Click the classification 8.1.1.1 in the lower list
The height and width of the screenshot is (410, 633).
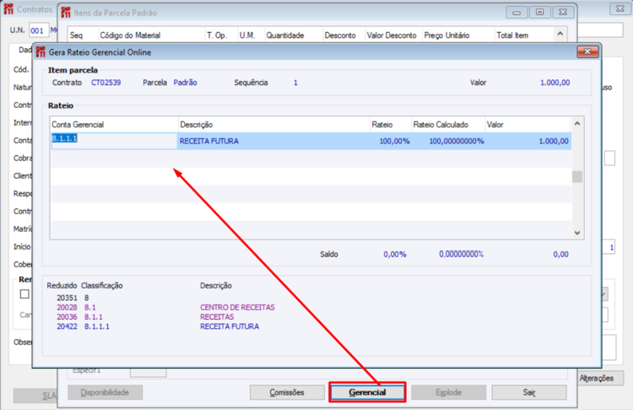[x=97, y=326]
